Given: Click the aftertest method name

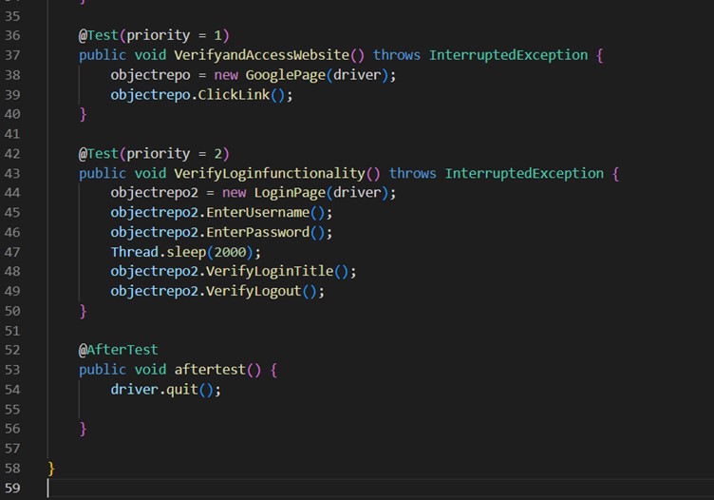Looking at the screenshot, I should pyautogui.click(x=210, y=370).
